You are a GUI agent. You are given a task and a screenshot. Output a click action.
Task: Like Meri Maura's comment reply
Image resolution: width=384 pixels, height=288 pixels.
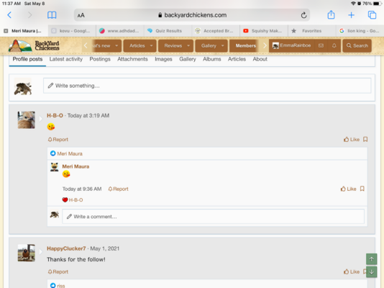point(349,189)
